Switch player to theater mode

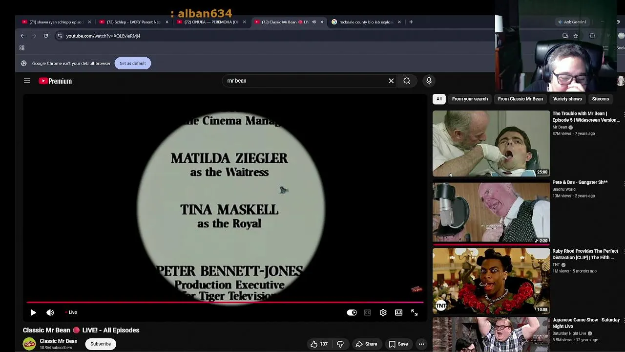click(x=398, y=312)
